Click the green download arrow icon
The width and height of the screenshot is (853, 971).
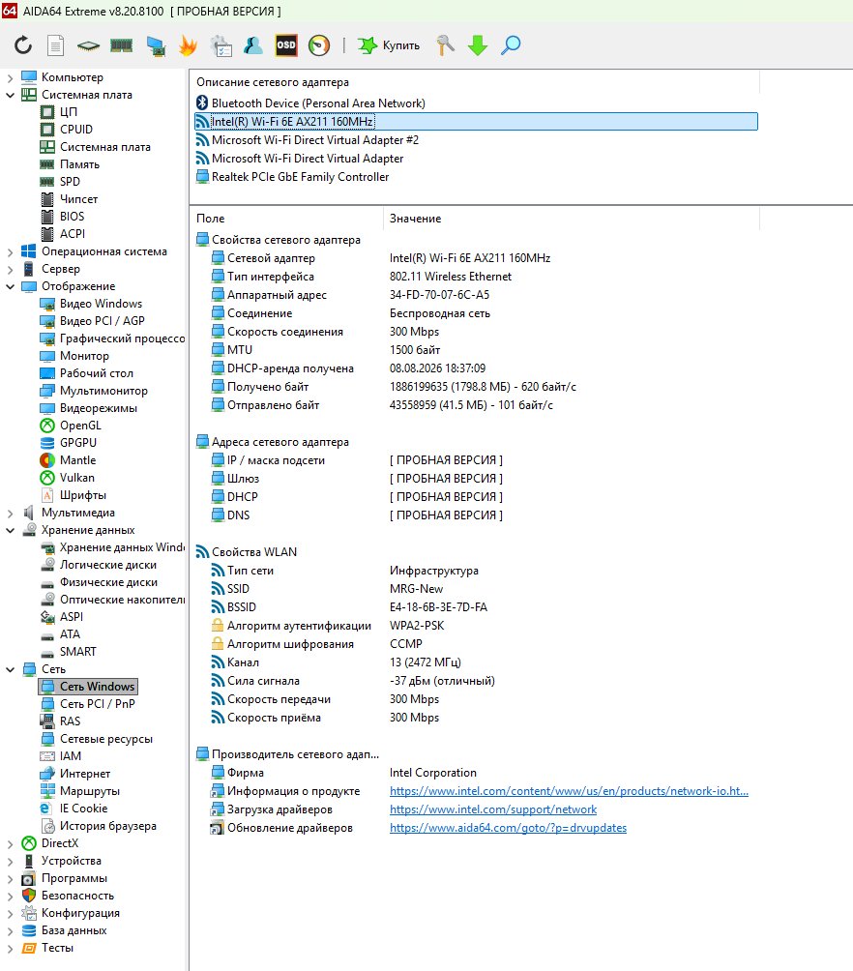coord(478,45)
